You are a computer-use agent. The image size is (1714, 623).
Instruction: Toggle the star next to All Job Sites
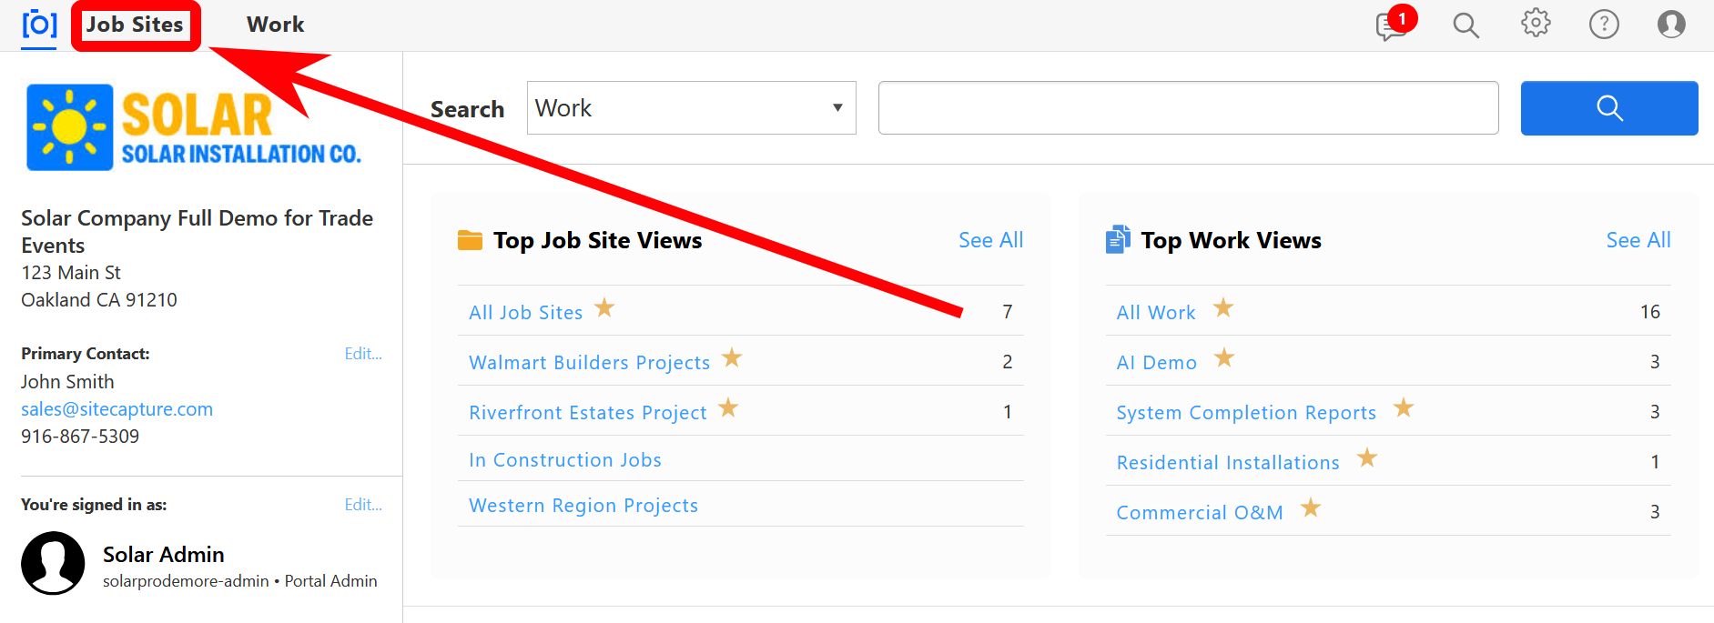pyautogui.click(x=604, y=308)
